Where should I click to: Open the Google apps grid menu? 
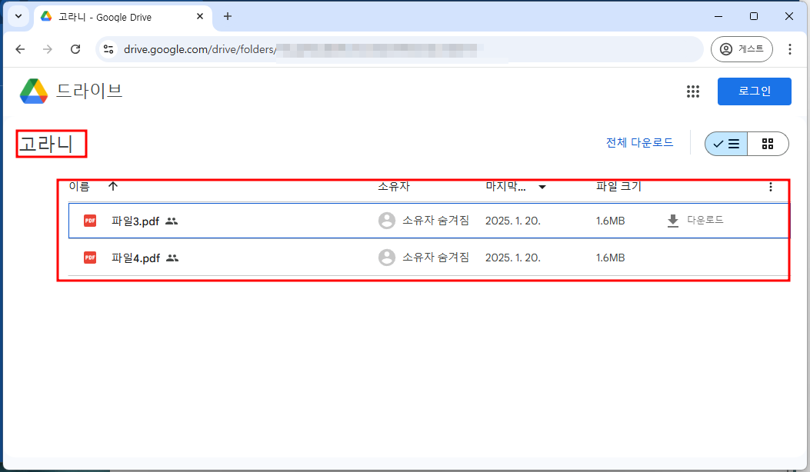693,91
